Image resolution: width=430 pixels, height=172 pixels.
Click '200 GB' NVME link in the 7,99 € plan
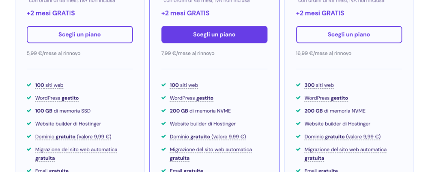[179, 111]
